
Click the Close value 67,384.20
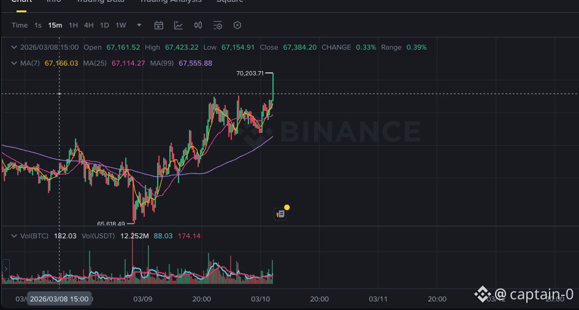[x=300, y=47]
